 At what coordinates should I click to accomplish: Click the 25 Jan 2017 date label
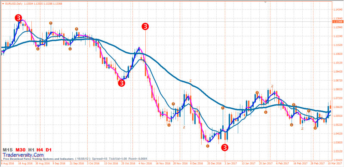coord(266,163)
